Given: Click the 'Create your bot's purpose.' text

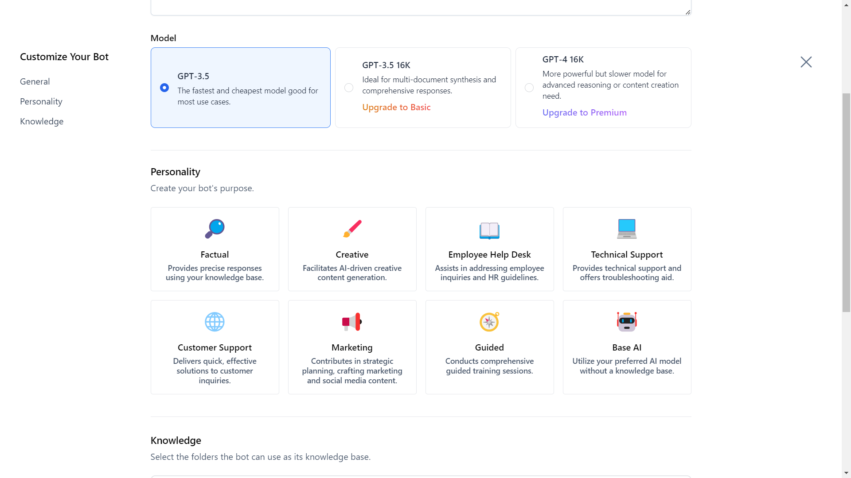Looking at the screenshot, I should point(202,188).
